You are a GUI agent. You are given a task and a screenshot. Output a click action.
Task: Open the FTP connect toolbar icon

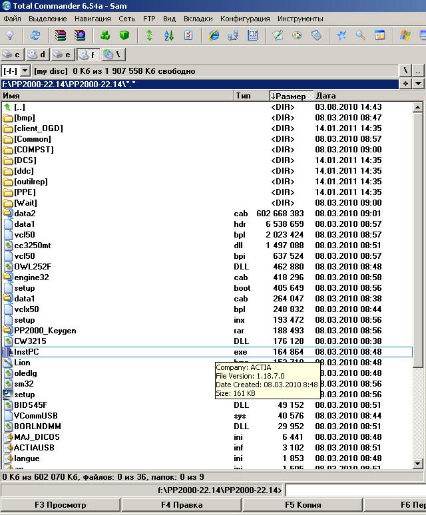[252, 35]
